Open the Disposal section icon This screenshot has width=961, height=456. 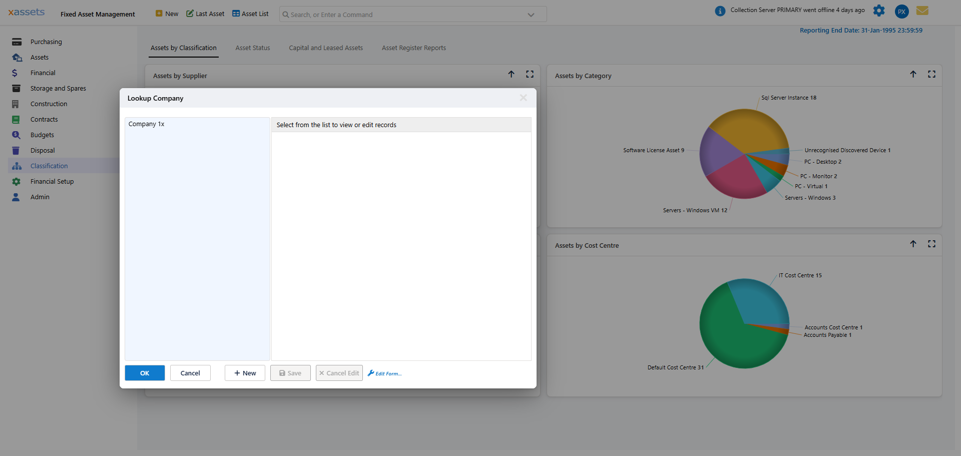tap(16, 150)
